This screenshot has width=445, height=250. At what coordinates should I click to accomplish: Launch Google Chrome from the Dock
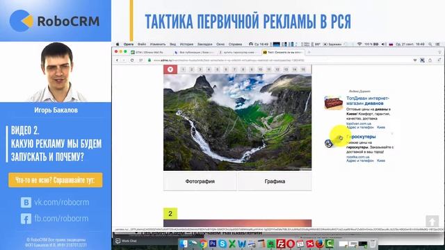pyautogui.click(x=203, y=244)
